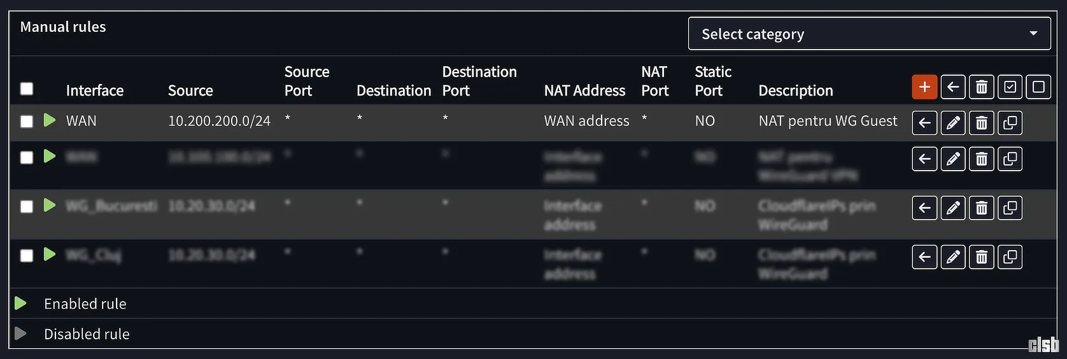The width and height of the screenshot is (1067, 359).
Task: Clone the last rule in the table
Action: [1010, 257]
